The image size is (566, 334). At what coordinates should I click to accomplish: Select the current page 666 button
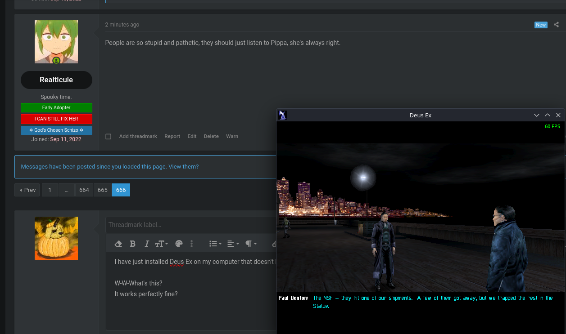(121, 190)
